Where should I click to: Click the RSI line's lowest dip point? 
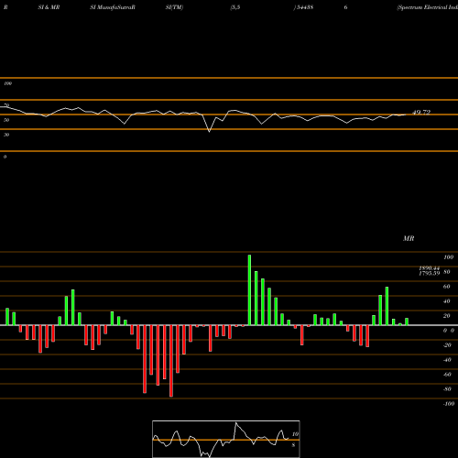click(x=209, y=132)
